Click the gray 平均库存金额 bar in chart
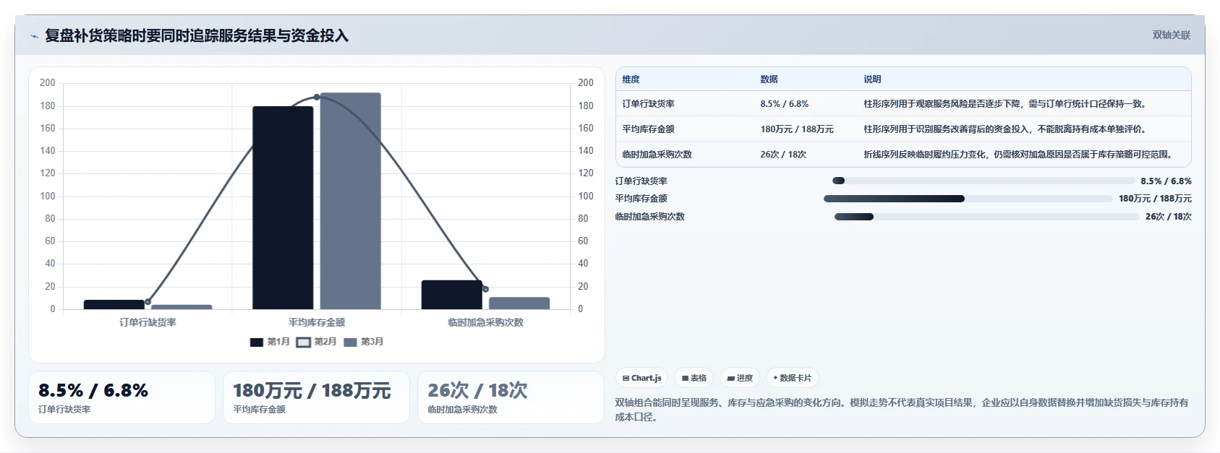Screen dimensions: 1220x453 [x=351, y=201]
